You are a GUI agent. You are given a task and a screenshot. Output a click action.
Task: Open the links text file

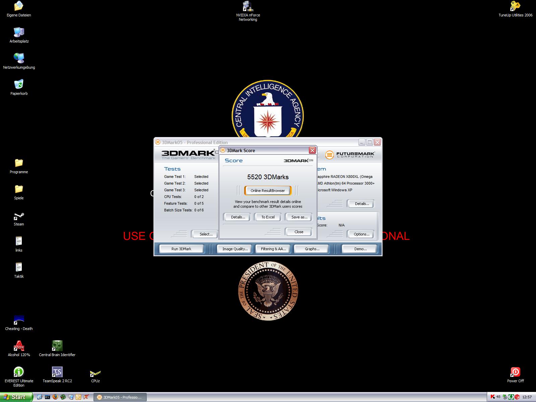click(x=19, y=244)
